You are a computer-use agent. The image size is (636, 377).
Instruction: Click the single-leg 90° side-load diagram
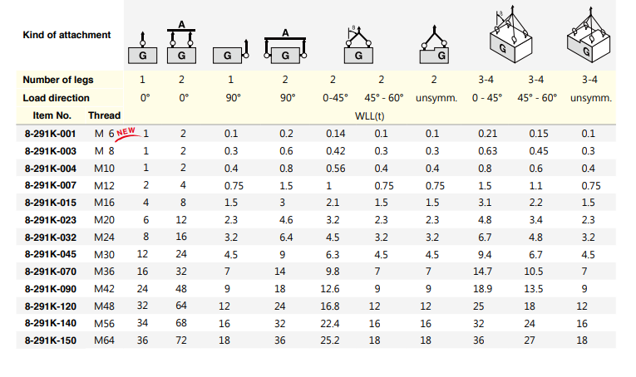[231, 51]
